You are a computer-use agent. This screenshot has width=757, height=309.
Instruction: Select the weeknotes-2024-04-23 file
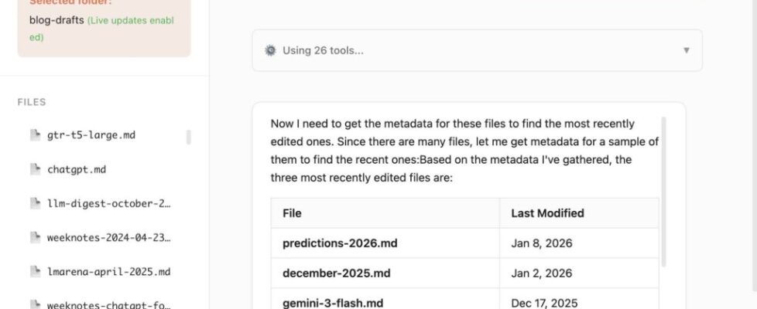coord(108,237)
